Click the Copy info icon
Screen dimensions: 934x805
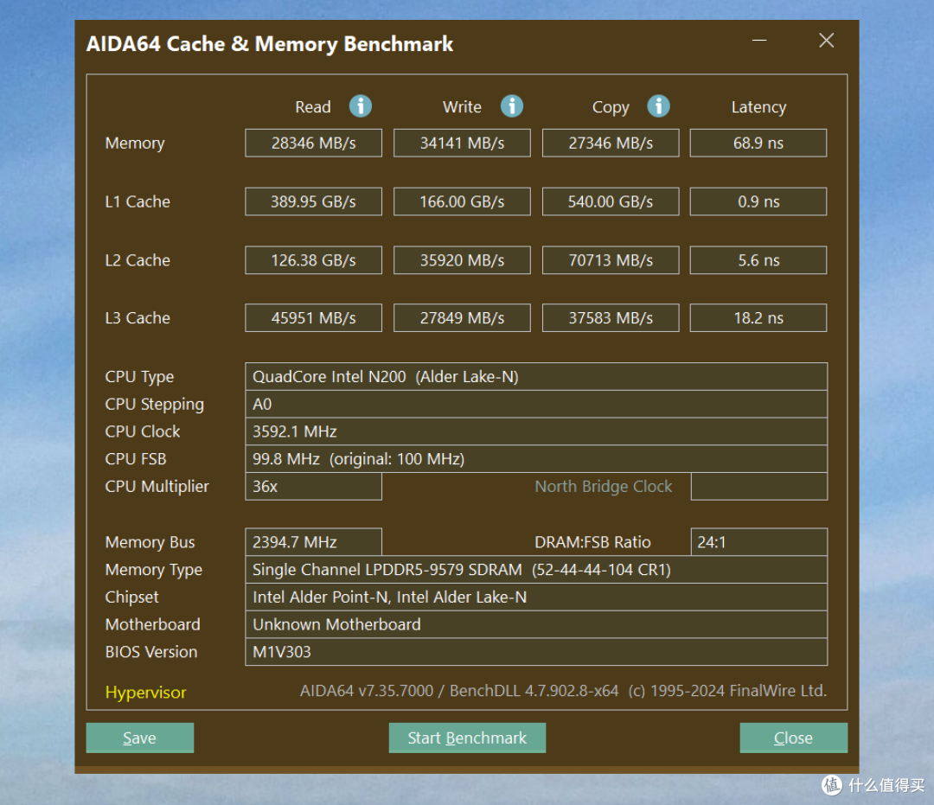pos(658,106)
